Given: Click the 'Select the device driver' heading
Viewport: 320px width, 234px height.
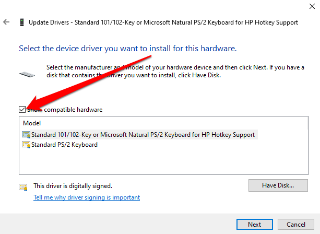Looking at the screenshot, I should click(128, 49).
